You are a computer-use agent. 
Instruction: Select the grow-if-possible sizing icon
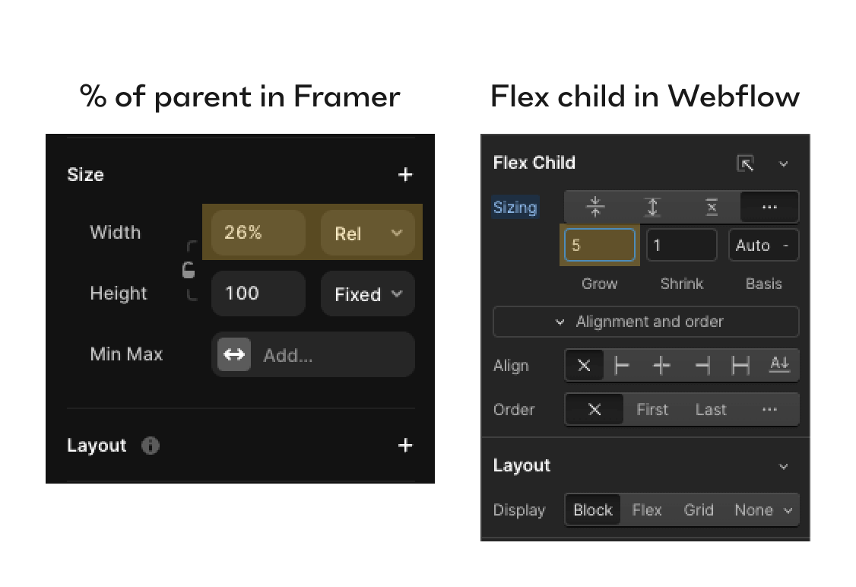click(x=654, y=206)
